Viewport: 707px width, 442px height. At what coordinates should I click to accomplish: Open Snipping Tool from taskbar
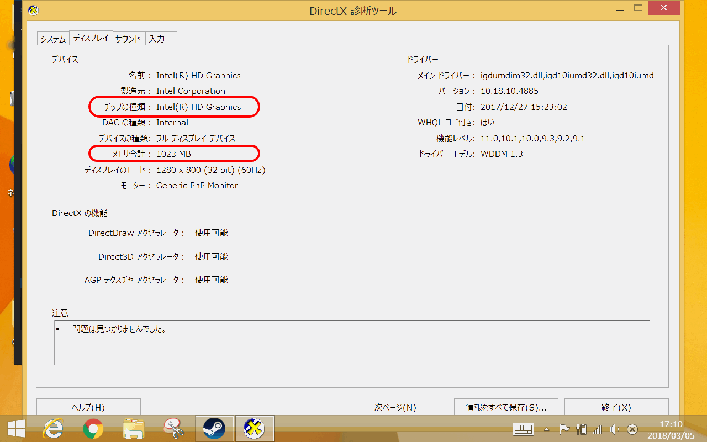(x=173, y=428)
